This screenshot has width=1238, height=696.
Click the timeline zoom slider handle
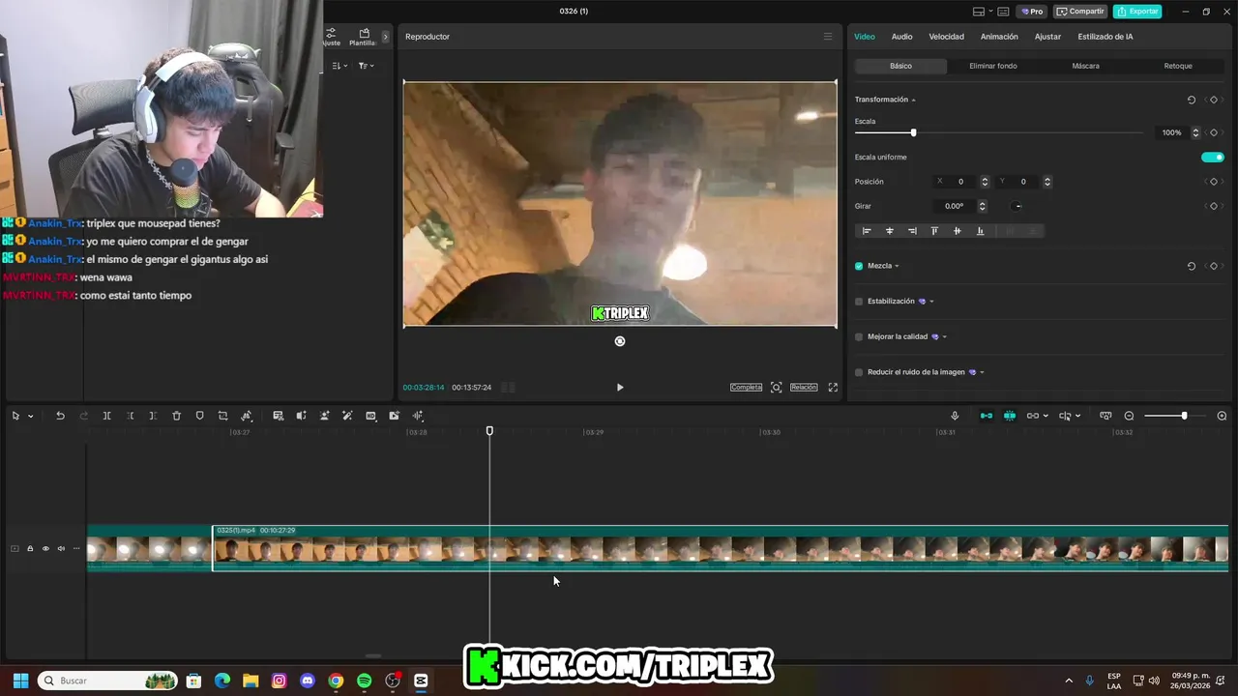[1184, 416]
